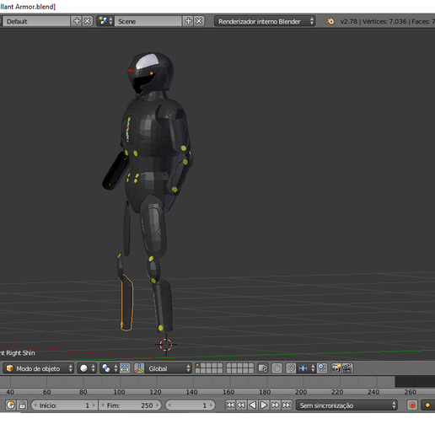Toggle manipulate center points button
435x435 pixels.
tap(125, 368)
